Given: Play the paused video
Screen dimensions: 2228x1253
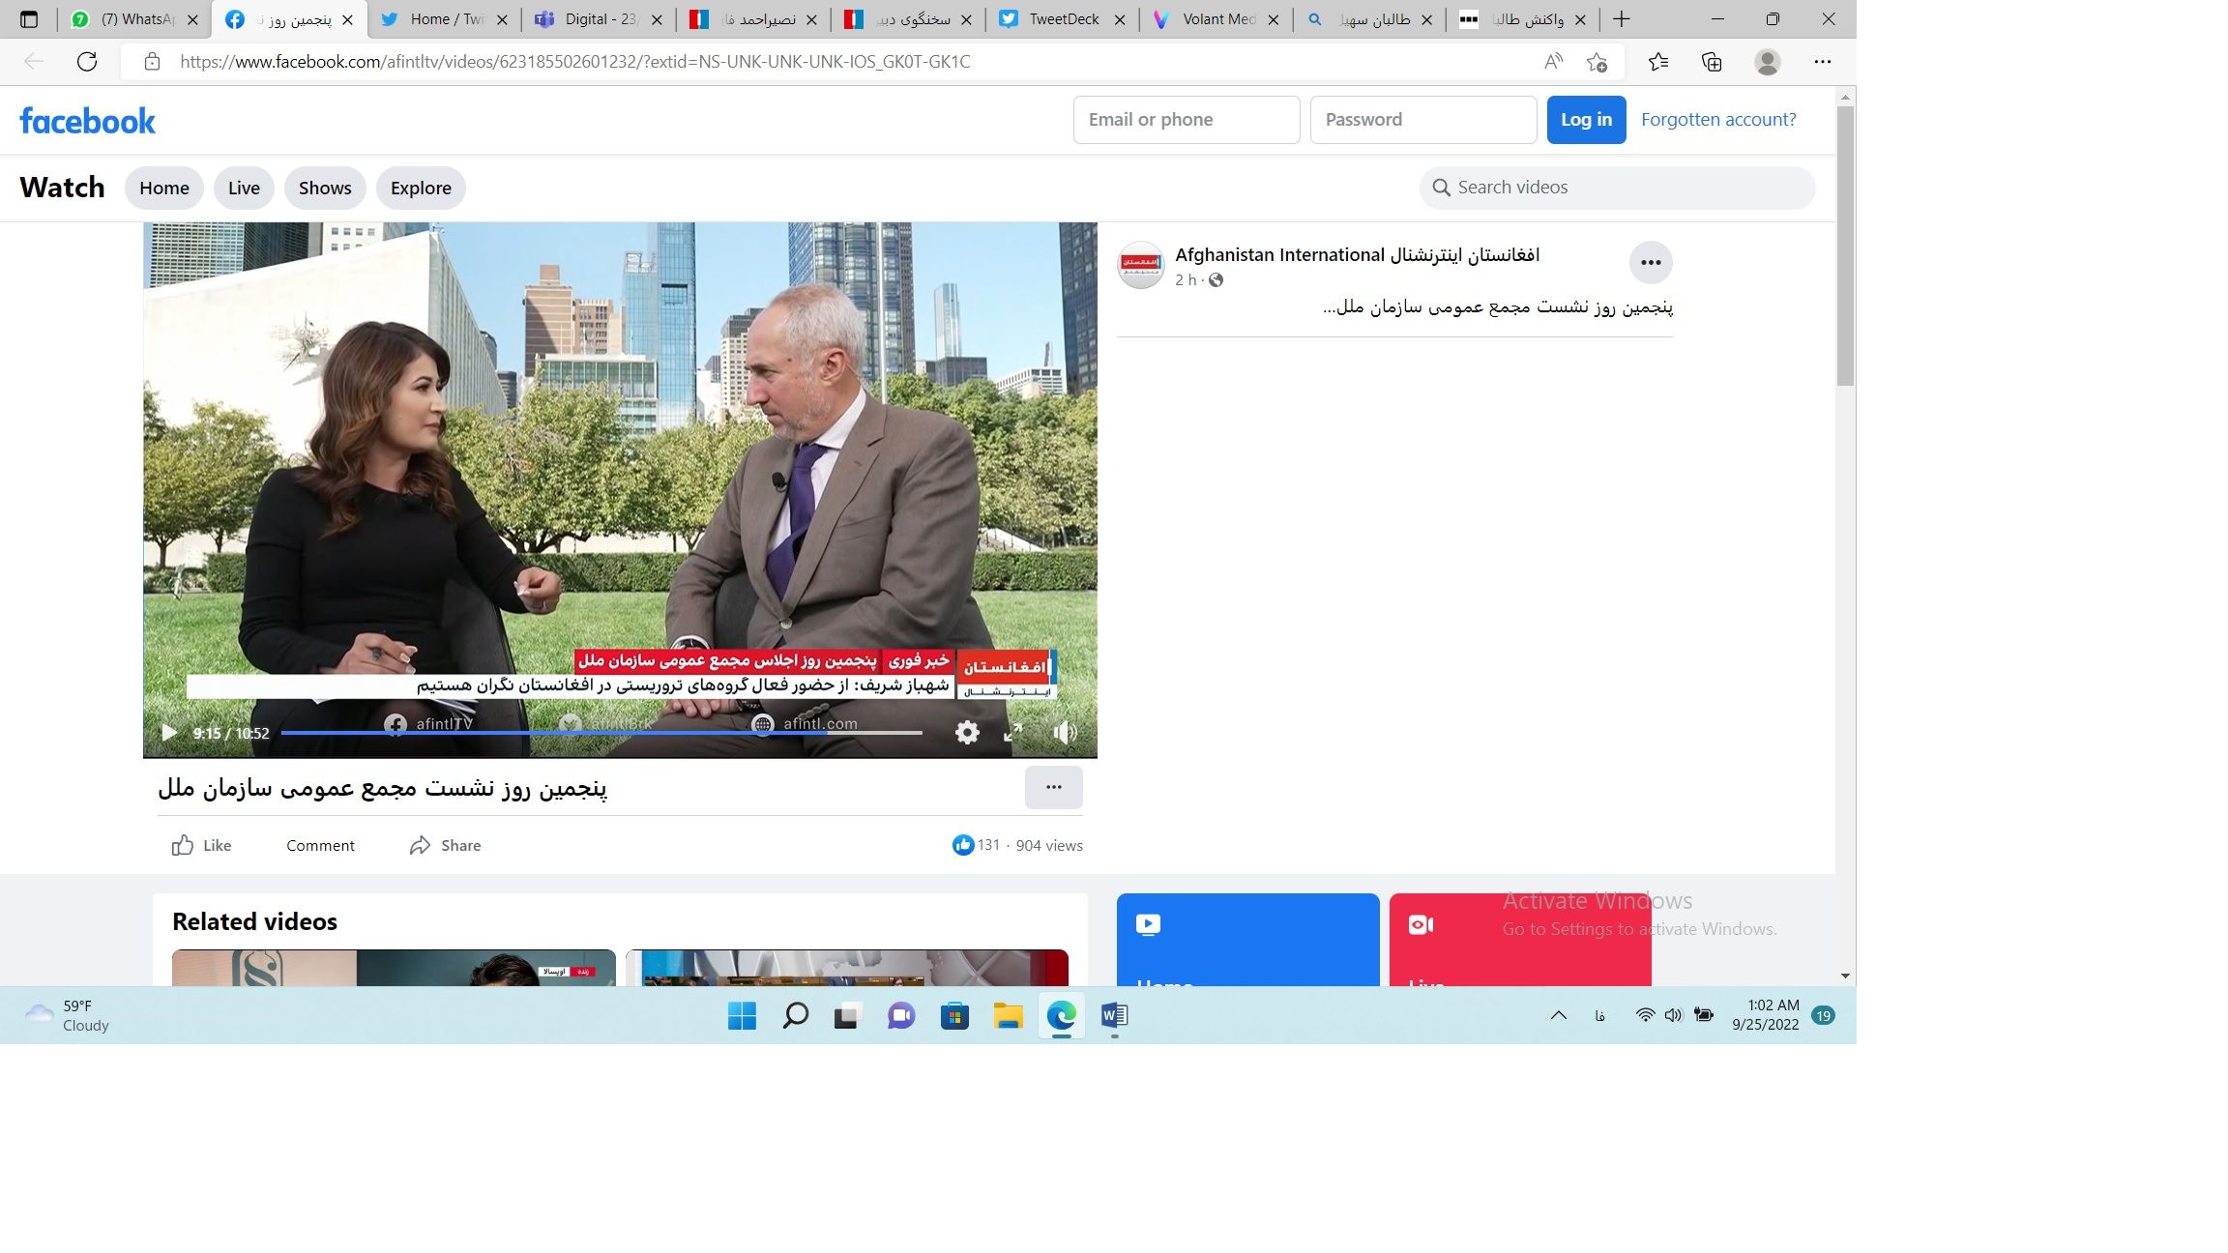Looking at the screenshot, I should click(x=169, y=733).
